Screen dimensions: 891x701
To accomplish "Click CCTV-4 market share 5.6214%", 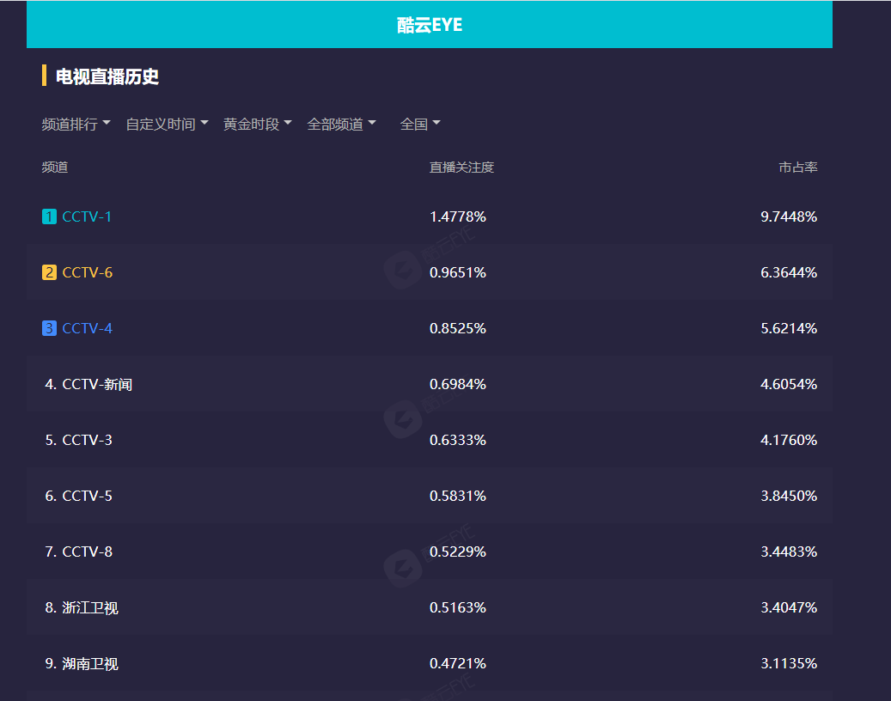I will (x=789, y=328).
